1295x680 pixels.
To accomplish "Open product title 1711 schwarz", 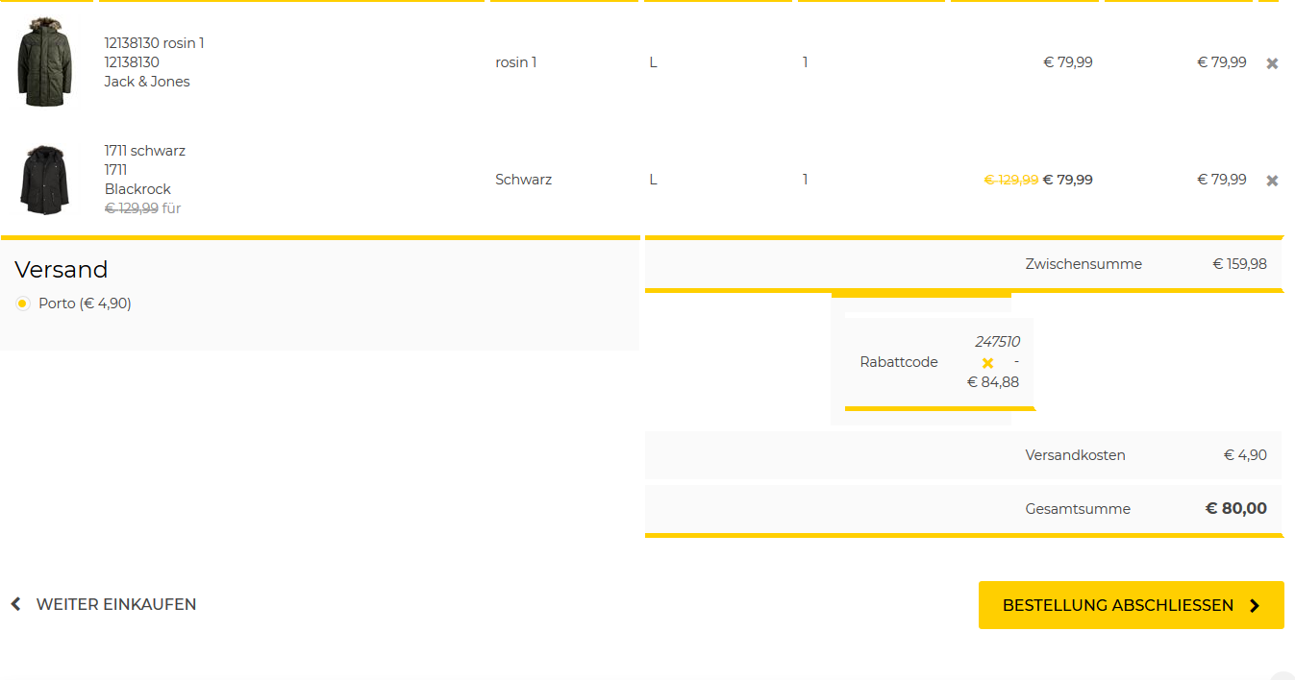I will coord(144,151).
